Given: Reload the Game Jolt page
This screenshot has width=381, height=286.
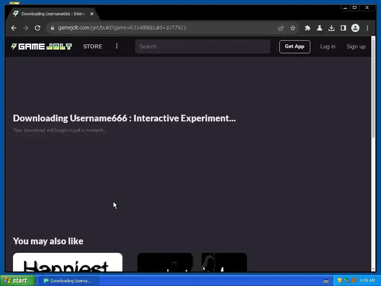Looking at the screenshot, I should 38,28.
